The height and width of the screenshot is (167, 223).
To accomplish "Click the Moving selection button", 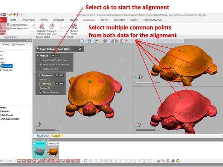I will [x=47, y=83].
